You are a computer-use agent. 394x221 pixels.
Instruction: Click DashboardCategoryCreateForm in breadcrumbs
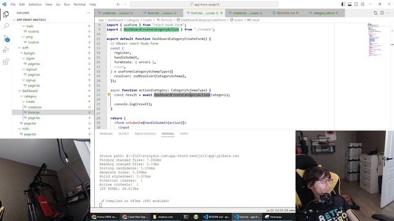click(203, 20)
